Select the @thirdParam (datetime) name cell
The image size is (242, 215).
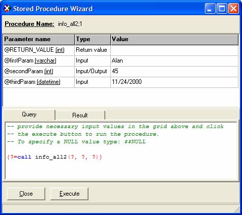point(39,82)
